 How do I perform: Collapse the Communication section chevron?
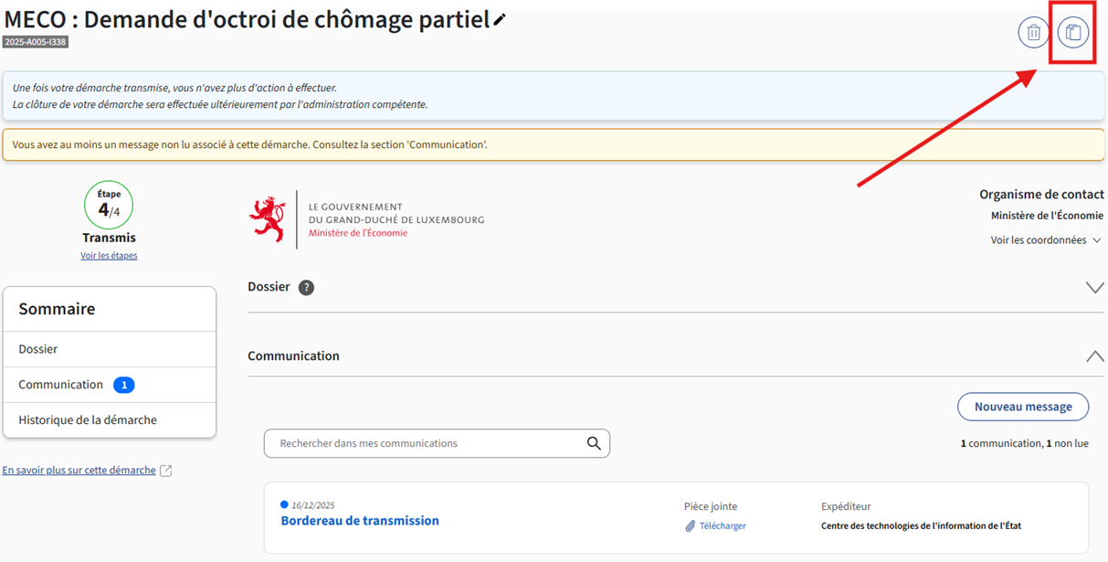[1094, 356]
